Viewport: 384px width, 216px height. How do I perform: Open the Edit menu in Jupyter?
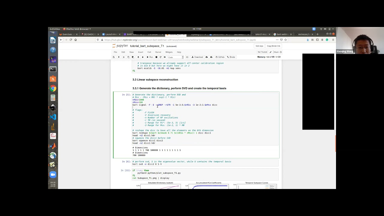point(123,52)
